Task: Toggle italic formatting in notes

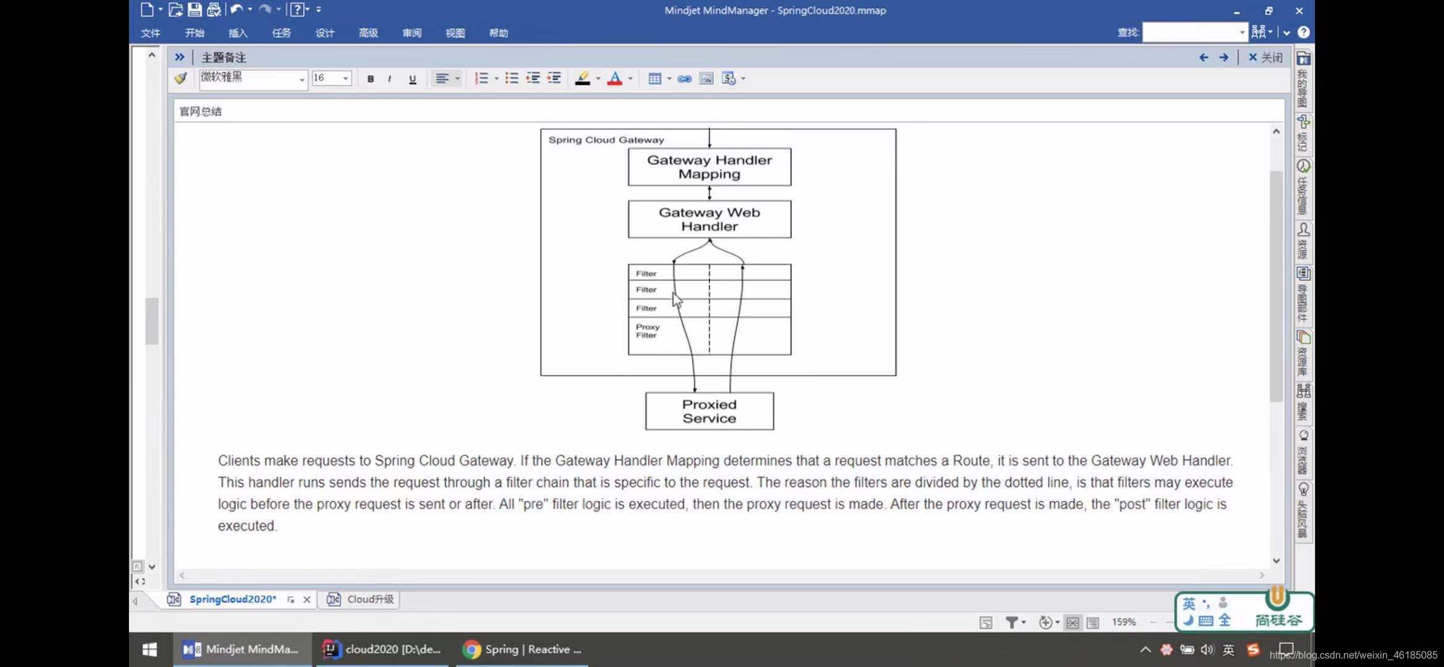Action: coord(389,79)
